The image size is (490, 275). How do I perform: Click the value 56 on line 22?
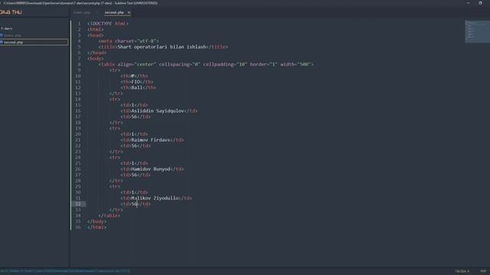[134, 146]
